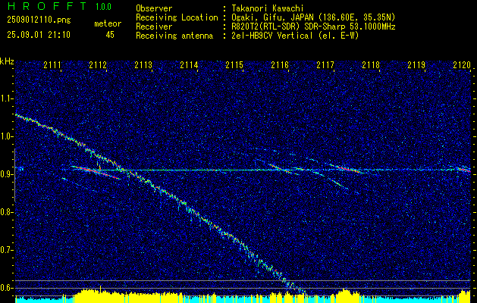This screenshot has height=303, width=477.
Task: Click the HROFFT title text
Action: [47, 6]
